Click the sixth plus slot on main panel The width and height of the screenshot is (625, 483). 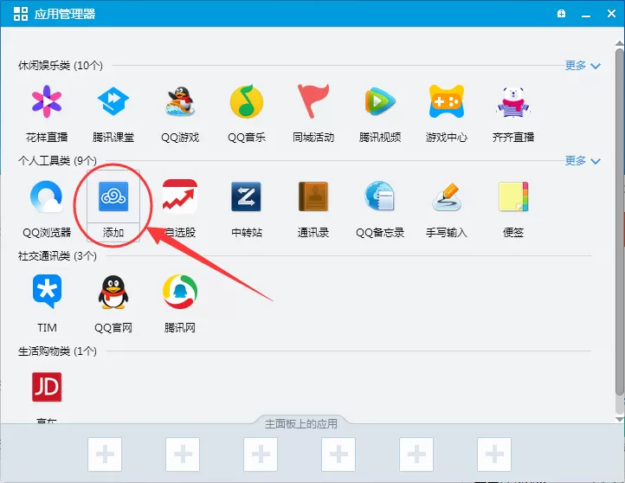click(x=494, y=454)
